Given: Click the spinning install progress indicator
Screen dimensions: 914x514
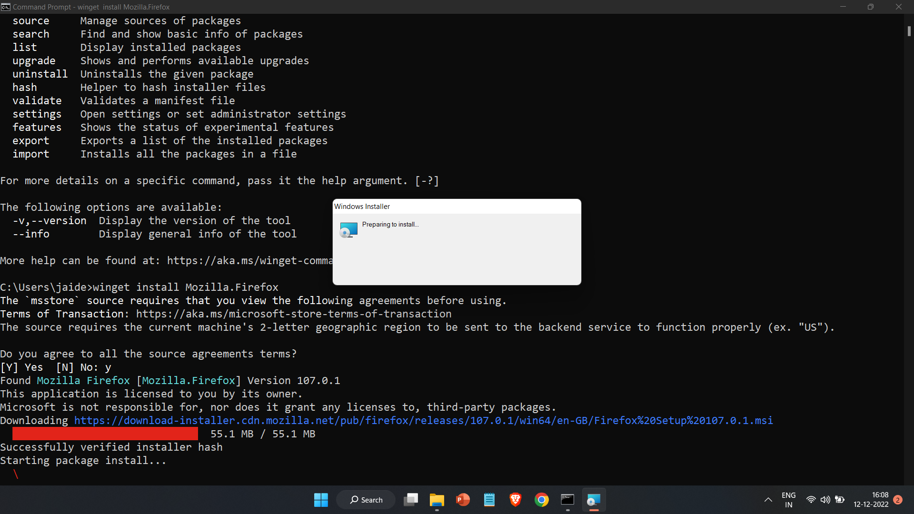Looking at the screenshot, I should pos(15,474).
